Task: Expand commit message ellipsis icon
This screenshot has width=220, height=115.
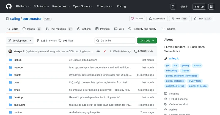Action: tap(98, 51)
